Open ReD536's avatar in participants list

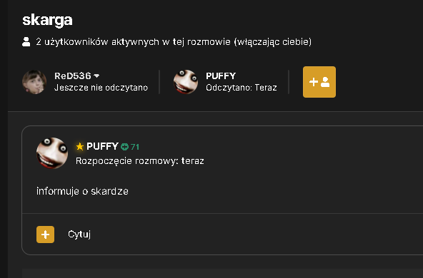(34, 82)
